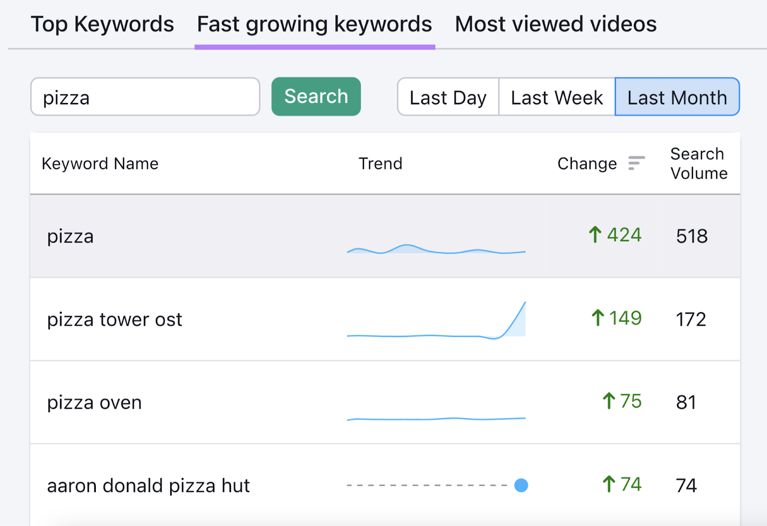Click the green up arrow beside 75
Image resolution: width=767 pixels, height=526 pixels.
608,401
